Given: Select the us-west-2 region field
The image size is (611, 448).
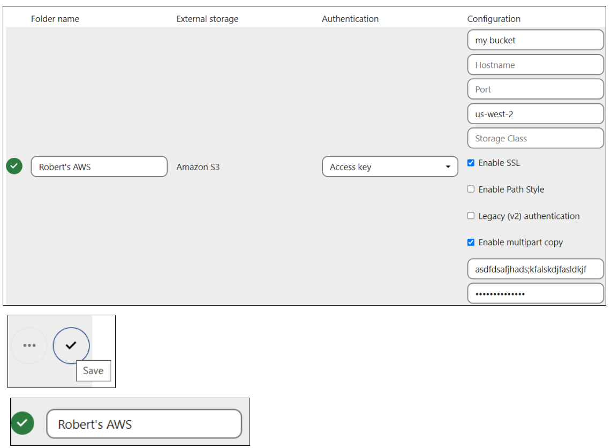Looking at the screenshot, I should pos(536,114).
